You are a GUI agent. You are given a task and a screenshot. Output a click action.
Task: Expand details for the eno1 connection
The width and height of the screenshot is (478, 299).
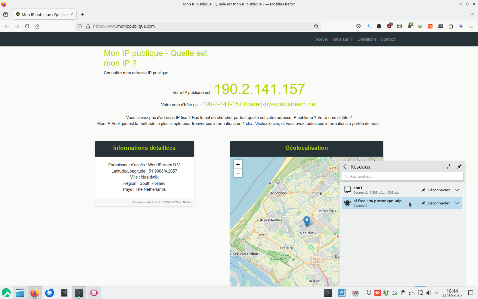[x=457, y=190]
